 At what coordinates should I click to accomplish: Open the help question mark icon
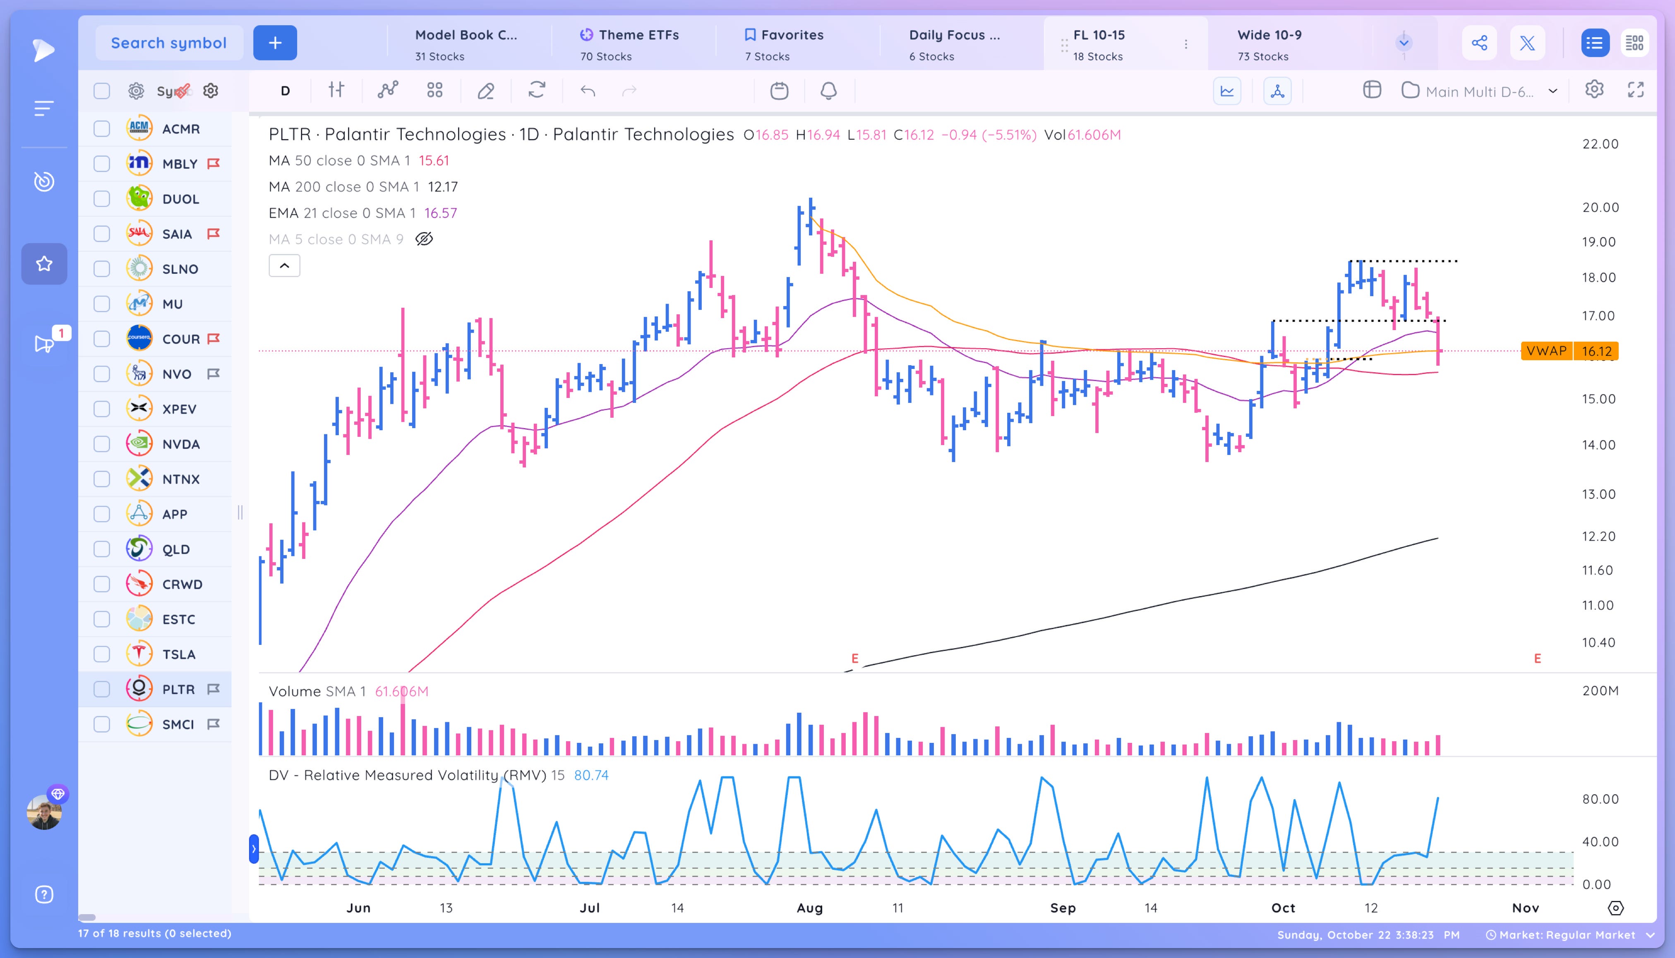43,894
